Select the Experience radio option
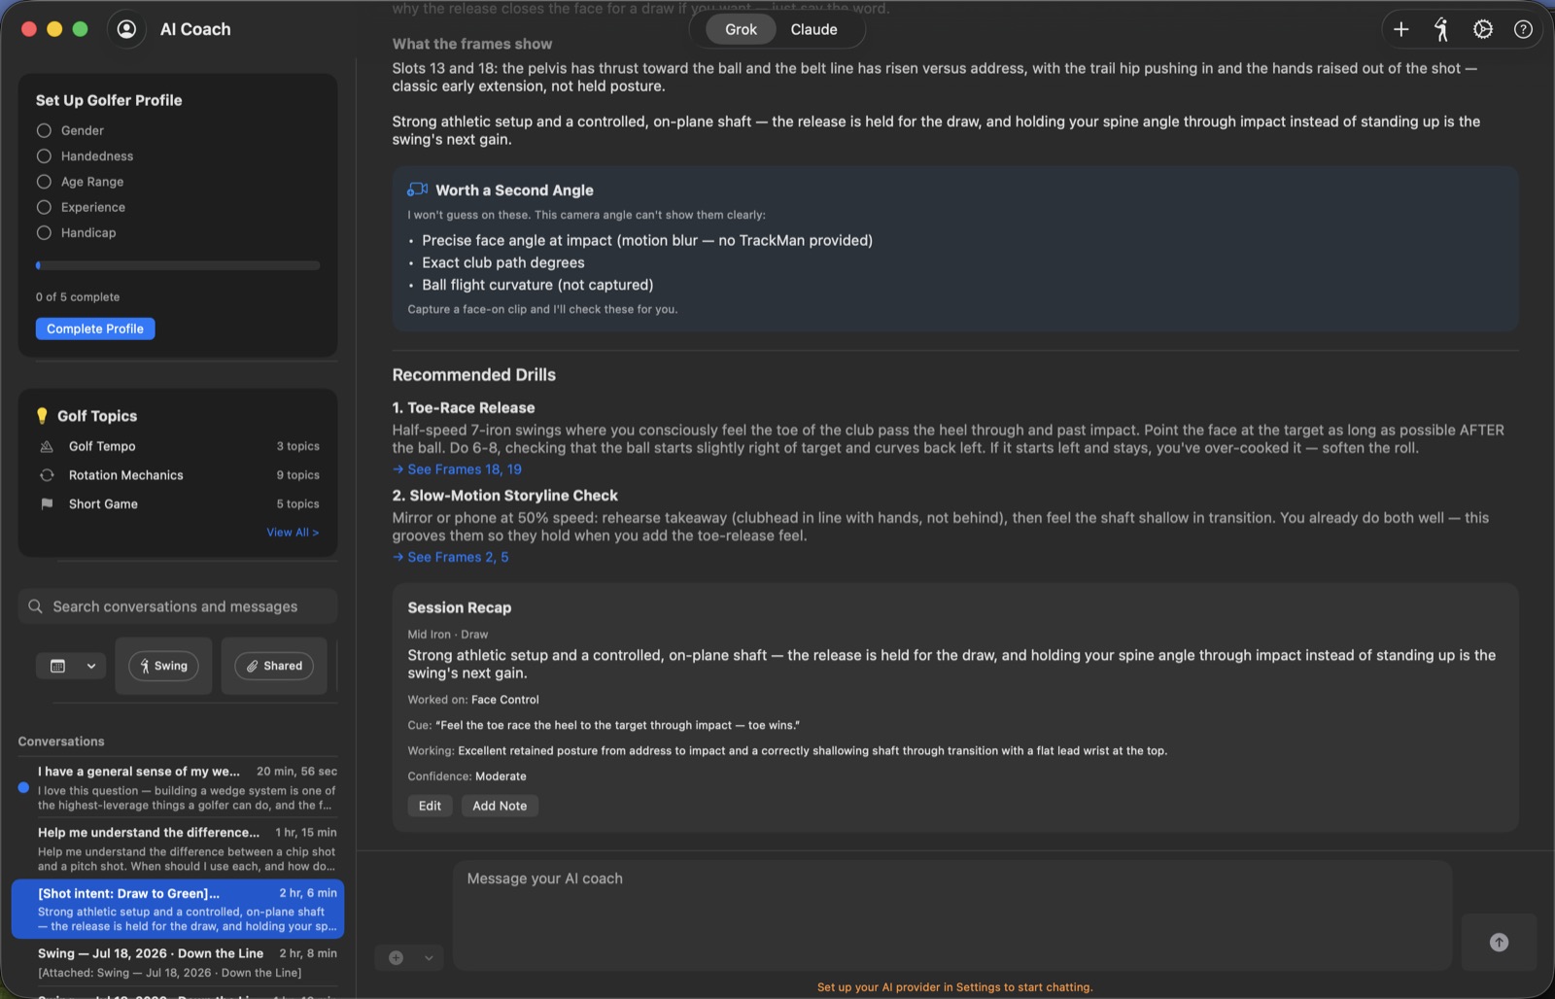The width and height of the screenshot is (1555, 999). (44, 207)
